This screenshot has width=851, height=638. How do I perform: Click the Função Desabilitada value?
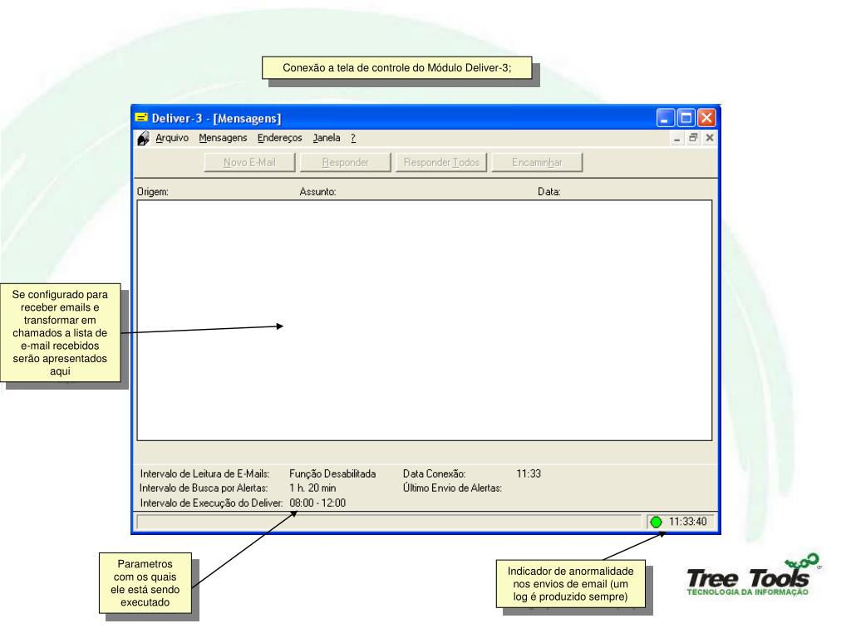point(332,474)
